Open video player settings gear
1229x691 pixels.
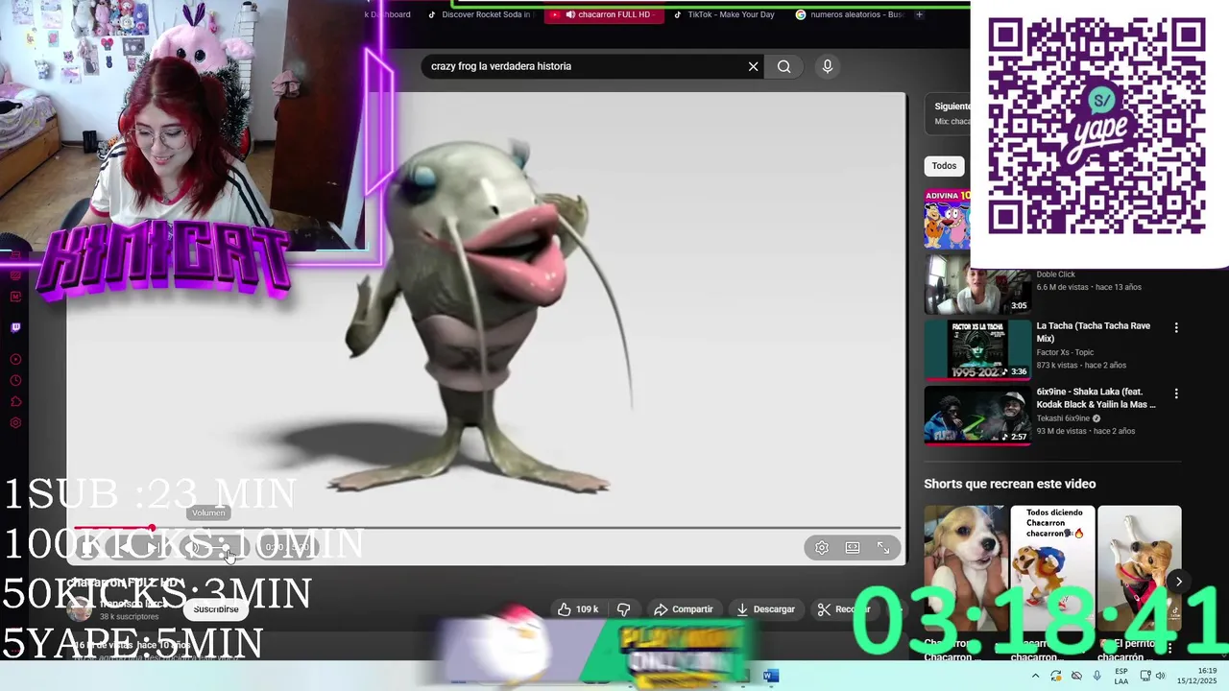(x=822, y=547)
